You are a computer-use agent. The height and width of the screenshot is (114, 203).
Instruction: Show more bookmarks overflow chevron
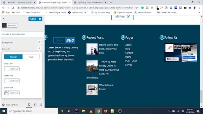tap(199, 13)
